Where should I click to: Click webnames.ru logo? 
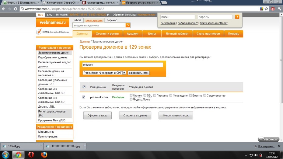[x=53, y=22]
